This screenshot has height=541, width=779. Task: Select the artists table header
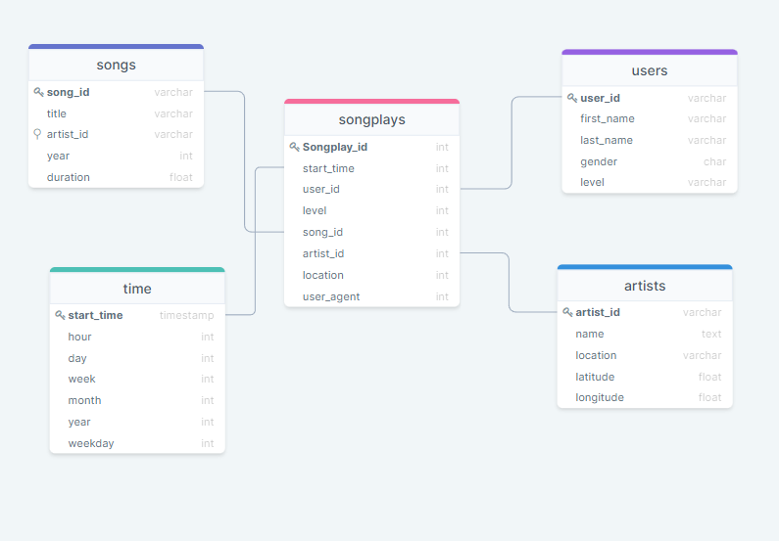tap(644, 286)
